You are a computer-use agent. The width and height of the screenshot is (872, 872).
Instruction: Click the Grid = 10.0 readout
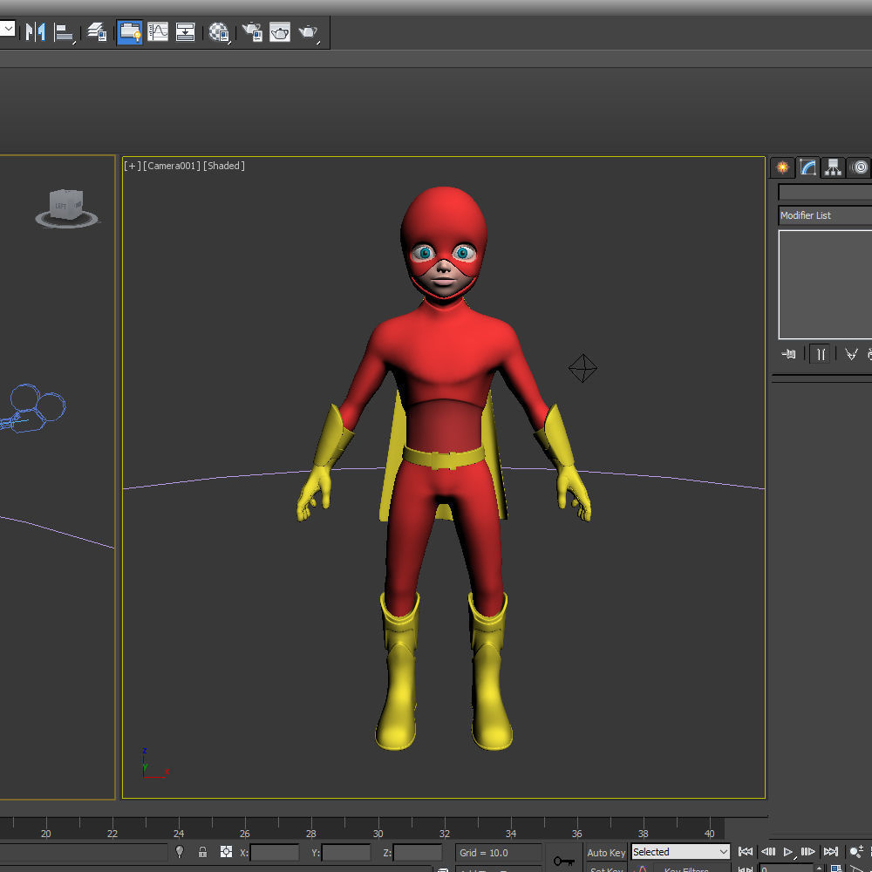[x=499, y=852]
